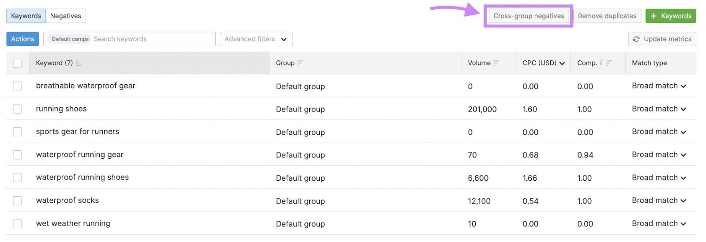Viewport: 706px width, 242px height.
Task: Click keyword text waterproof running gear
Action: pos(80,155)
